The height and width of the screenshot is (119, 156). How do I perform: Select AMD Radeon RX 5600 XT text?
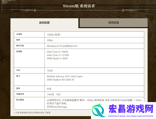61,80
